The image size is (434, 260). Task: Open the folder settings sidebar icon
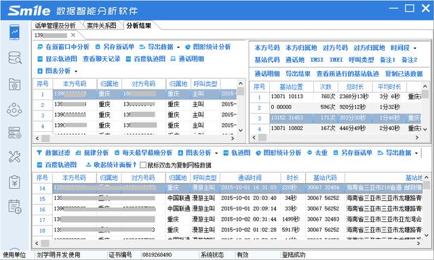click(x=14, y=84)
